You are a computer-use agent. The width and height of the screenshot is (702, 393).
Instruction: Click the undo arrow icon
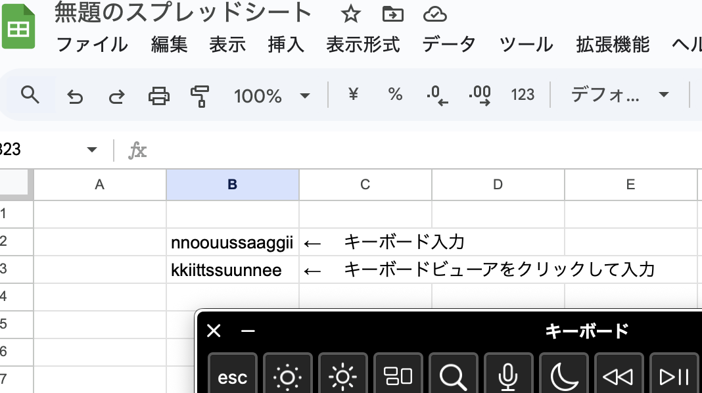[75, 97]
